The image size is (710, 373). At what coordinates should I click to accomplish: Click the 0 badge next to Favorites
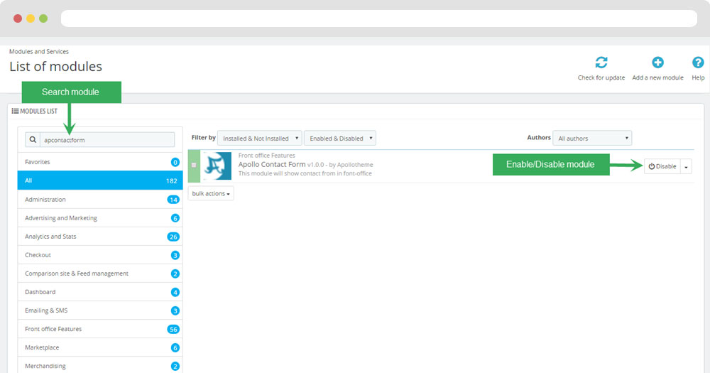point(175,162)
